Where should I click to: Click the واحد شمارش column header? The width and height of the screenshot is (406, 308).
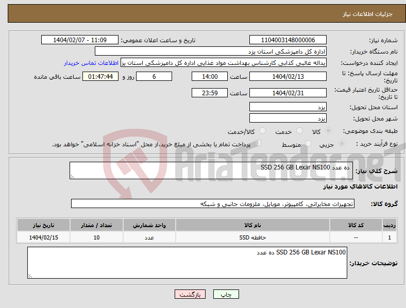coord(149,225)
